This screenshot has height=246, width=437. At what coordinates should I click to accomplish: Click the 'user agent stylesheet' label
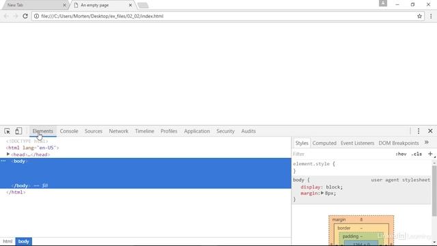click(x=401, y=180)
